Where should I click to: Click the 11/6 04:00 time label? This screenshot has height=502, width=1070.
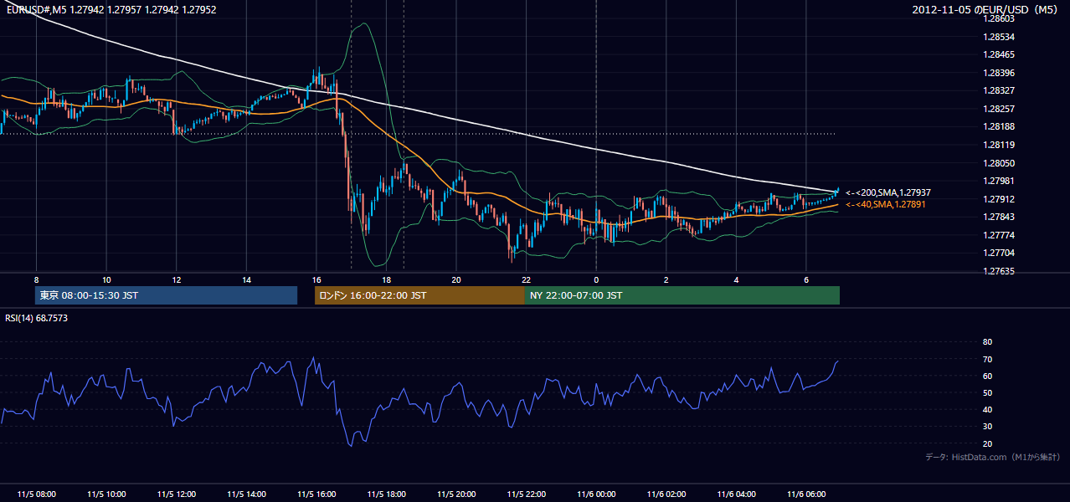coord(736,494)
